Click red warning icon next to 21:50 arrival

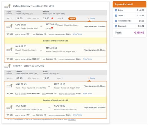52,18
